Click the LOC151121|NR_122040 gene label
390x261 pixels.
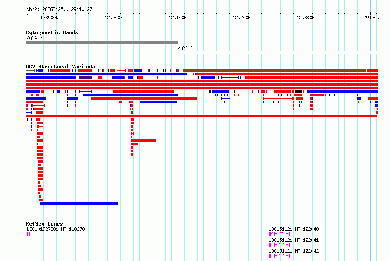(x=294, y=229)
